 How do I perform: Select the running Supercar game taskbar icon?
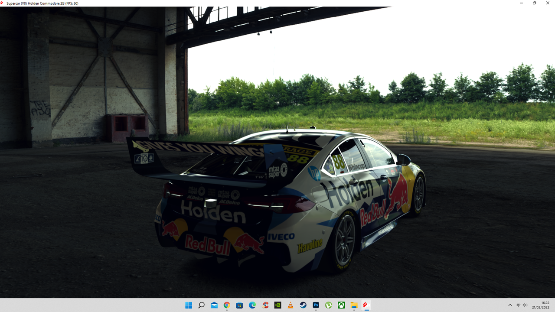pos(366,305)
